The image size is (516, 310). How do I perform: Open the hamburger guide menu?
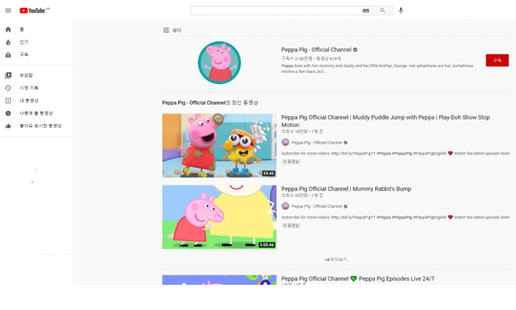coord(8,10)
